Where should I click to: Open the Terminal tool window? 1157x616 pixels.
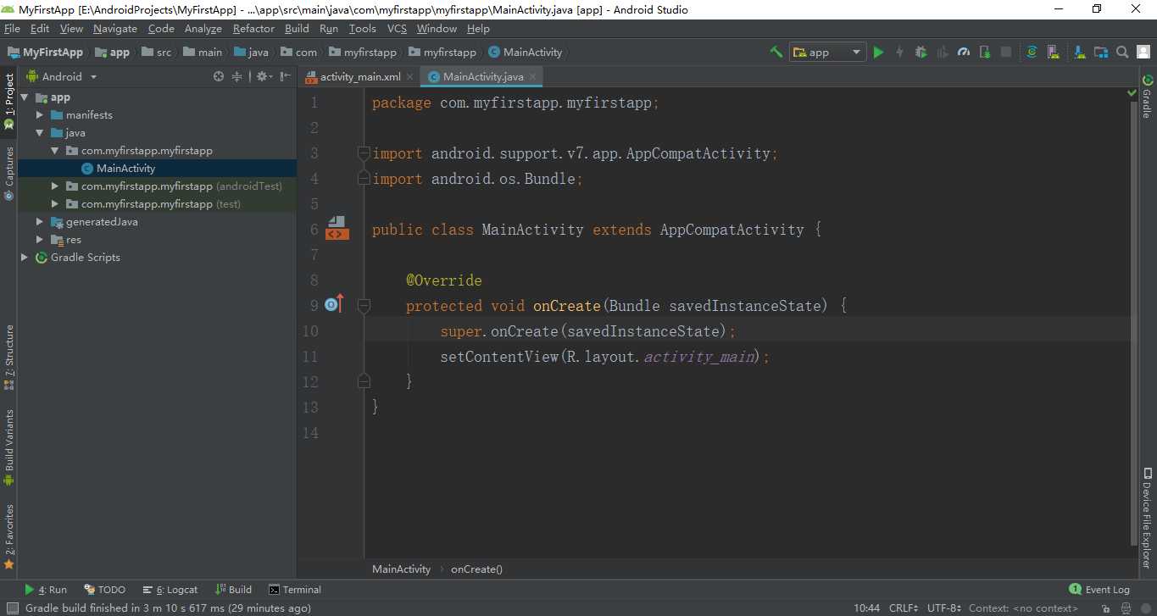coord(295,590)
